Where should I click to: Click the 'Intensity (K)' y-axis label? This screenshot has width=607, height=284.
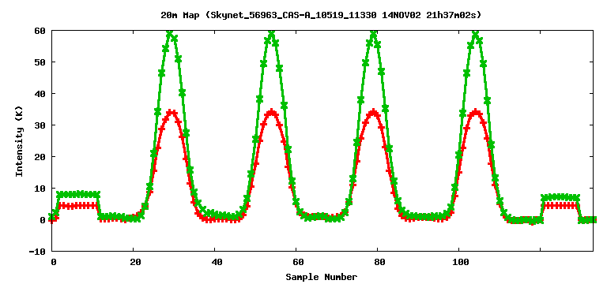(x=19, y=141)
